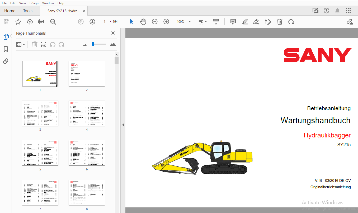Screen dimensions: 358x213
Task: Rotate the page with the rotate icon
Action: [291, 22]
